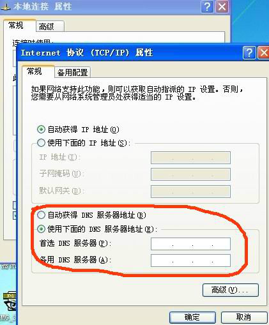Switch to the 备用配置 tab
The width and height of the screenshot is (269, 325).
pos(72,72)
